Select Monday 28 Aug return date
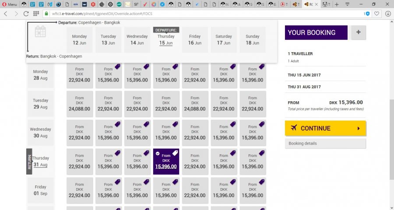The height and width of the screenshot is (210, 394). click(x=40, y=75)
